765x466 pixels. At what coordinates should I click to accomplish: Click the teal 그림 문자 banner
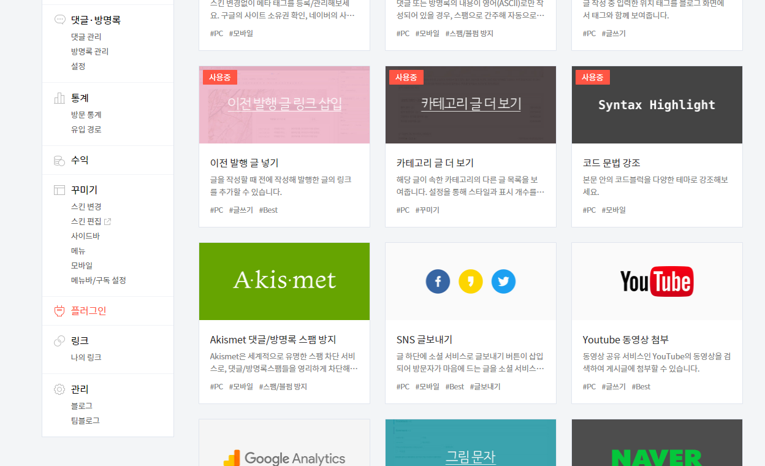[471, 443]
